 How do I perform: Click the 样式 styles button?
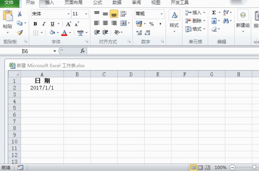pyautogui.click(x=174, y=21)
